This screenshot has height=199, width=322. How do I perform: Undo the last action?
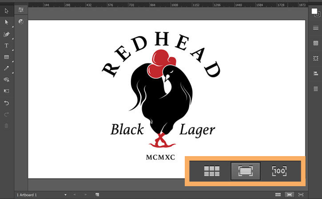(6, 103)
